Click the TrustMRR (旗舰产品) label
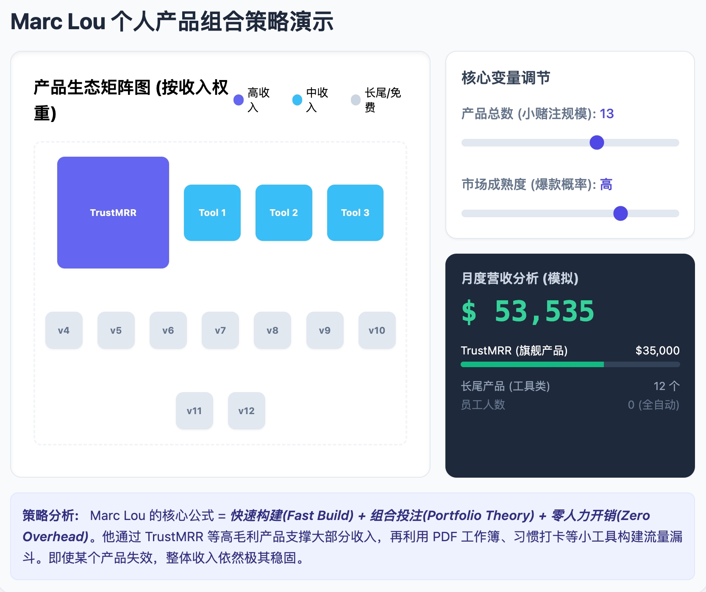706x592 pixels. (514, 351)
